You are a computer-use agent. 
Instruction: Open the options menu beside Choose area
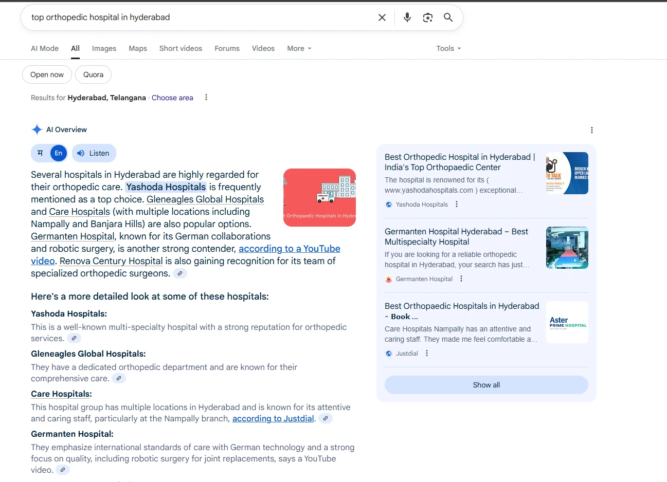(x=206, y=98)
